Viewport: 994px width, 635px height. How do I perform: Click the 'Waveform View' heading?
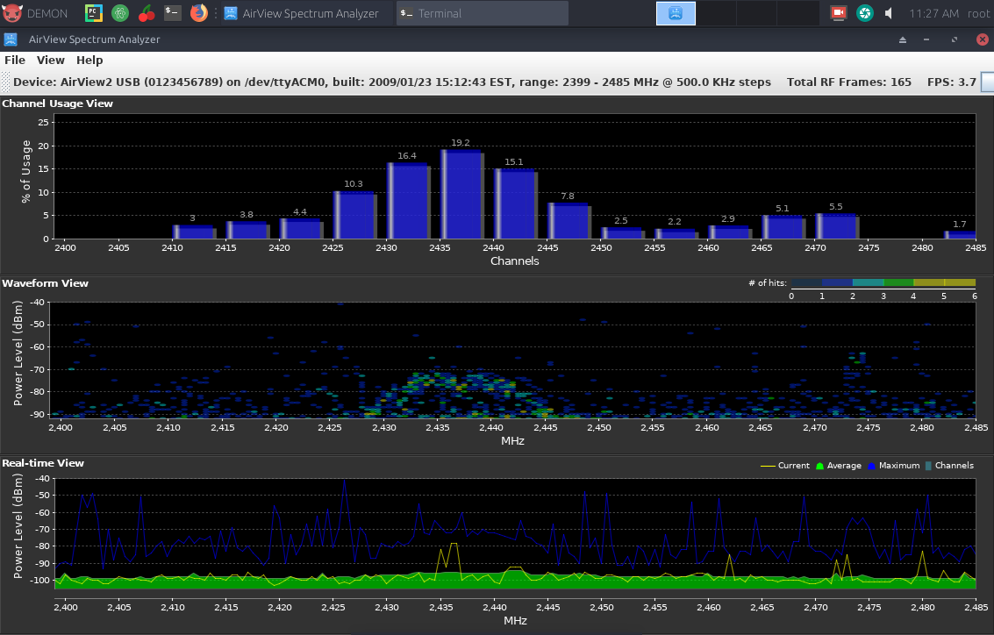(x=45, y=283)
